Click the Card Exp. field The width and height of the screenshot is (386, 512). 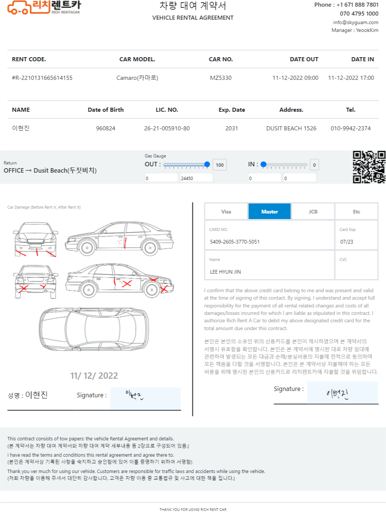pos(356,235)
